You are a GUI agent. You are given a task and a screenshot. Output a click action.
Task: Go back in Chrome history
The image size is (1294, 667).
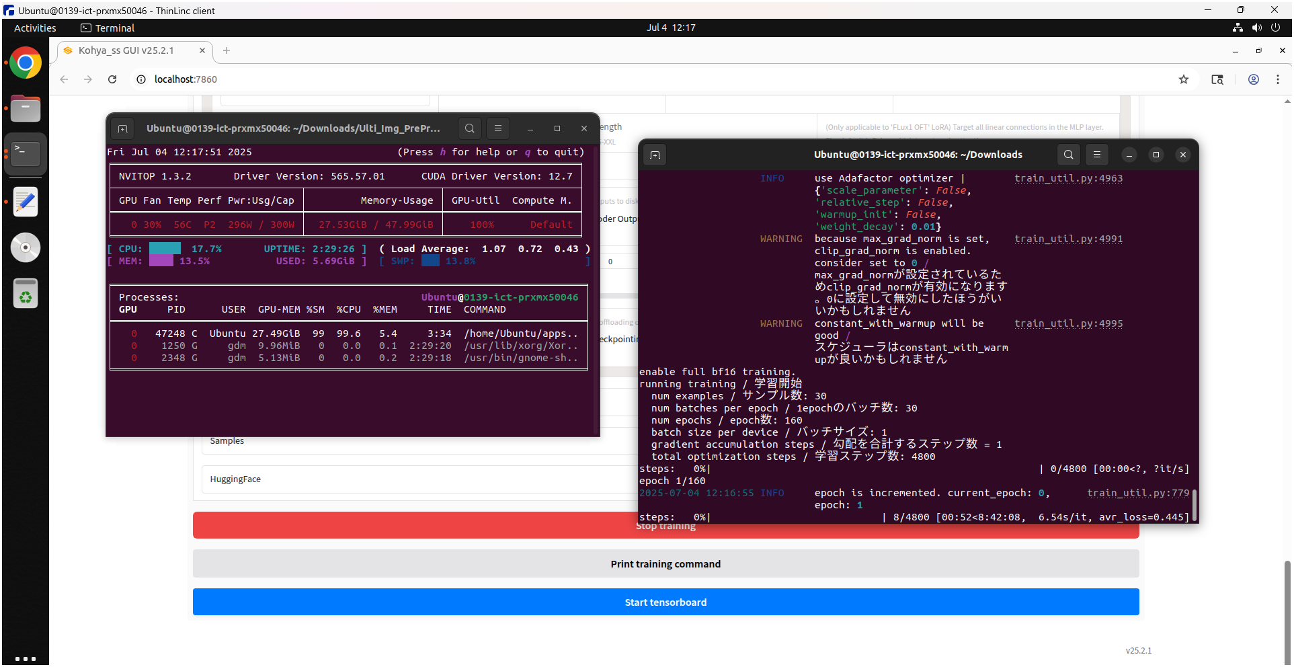click(x=64, y=79)
